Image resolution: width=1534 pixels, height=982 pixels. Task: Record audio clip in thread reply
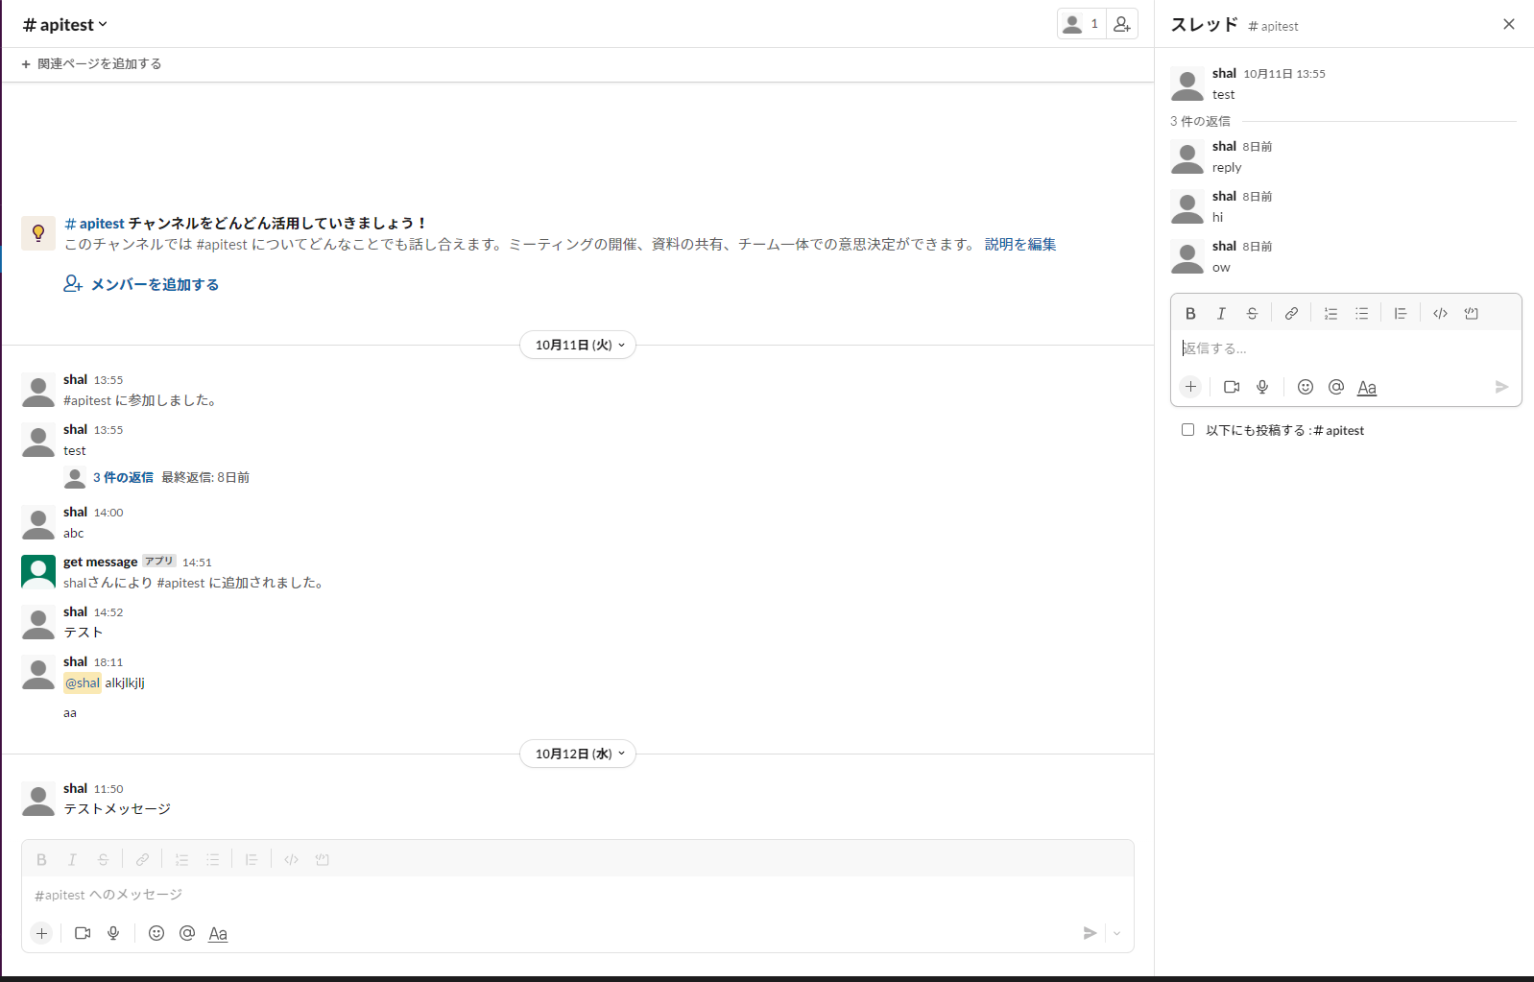(1262, 387)
